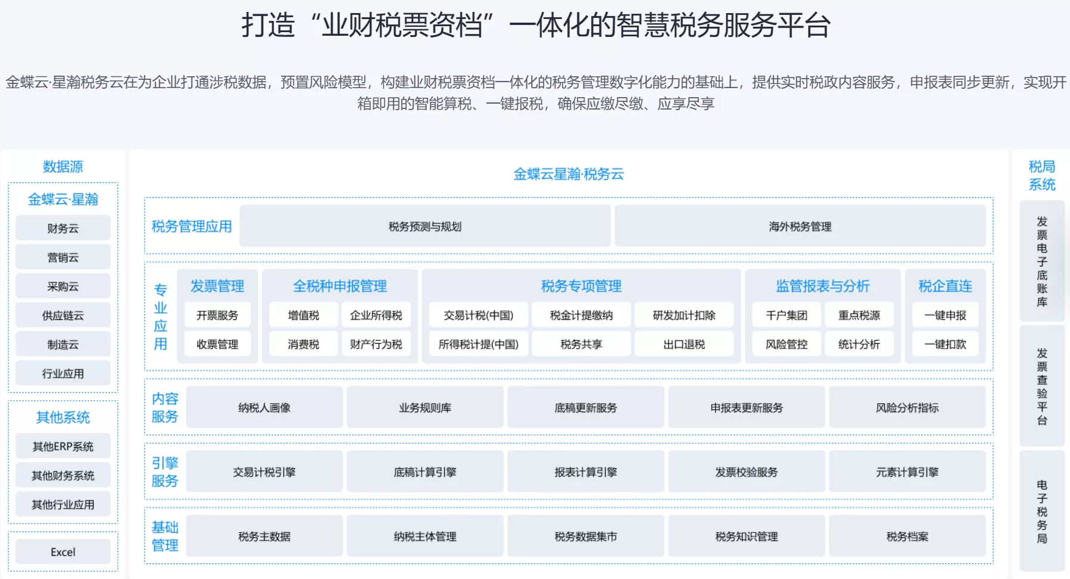This screenshot has height=579, width=1070.
Task: Click the 税金计提缴纳 box
Action: tap(581, 315)
